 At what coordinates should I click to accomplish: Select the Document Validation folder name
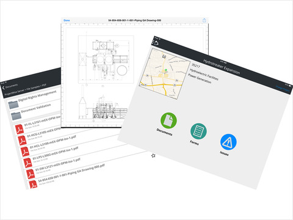[36, 108]
